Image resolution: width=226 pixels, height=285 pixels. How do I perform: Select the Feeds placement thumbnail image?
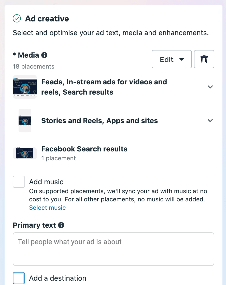click(x=25, y=87)
